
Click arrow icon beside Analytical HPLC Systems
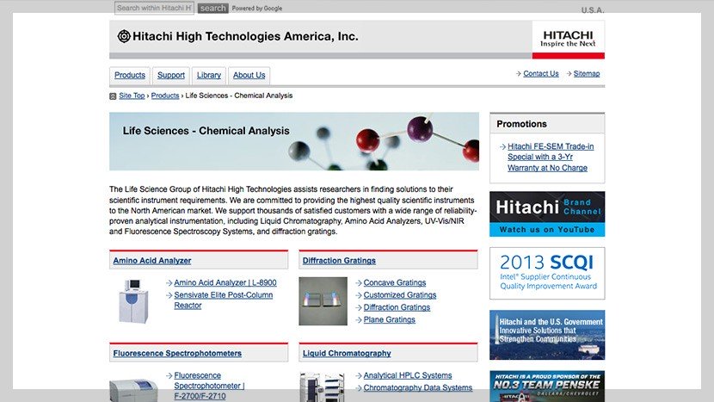[359, 375]
